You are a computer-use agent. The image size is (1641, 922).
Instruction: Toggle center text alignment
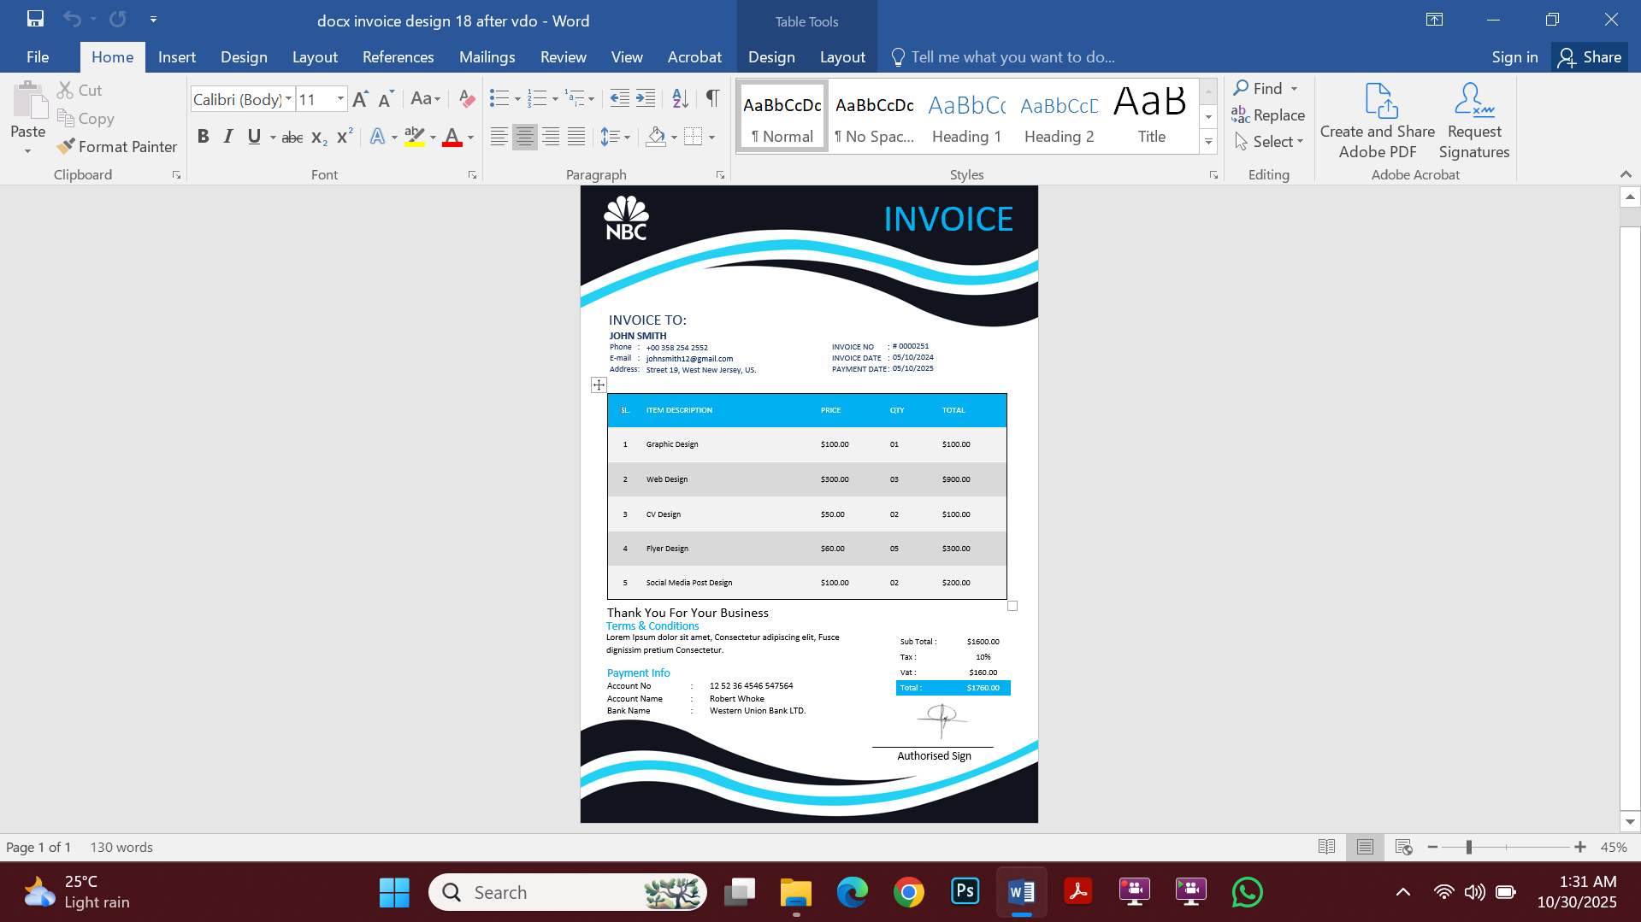[524, 136]
